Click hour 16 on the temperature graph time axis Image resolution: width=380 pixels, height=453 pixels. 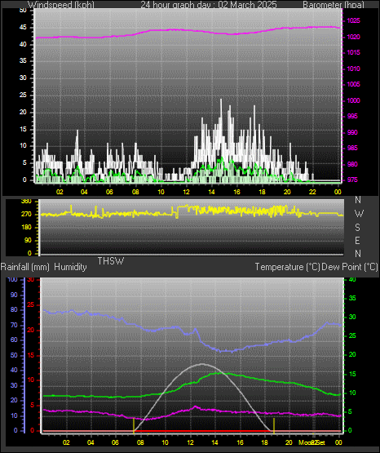coord(240,442)
